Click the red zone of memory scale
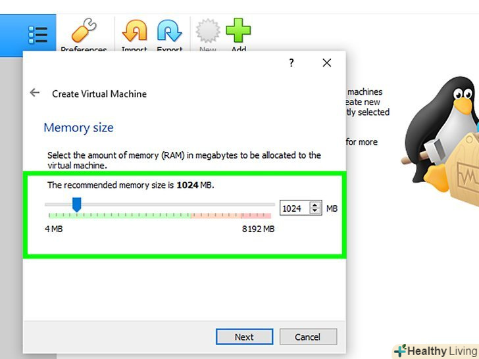 pos(231,216)
